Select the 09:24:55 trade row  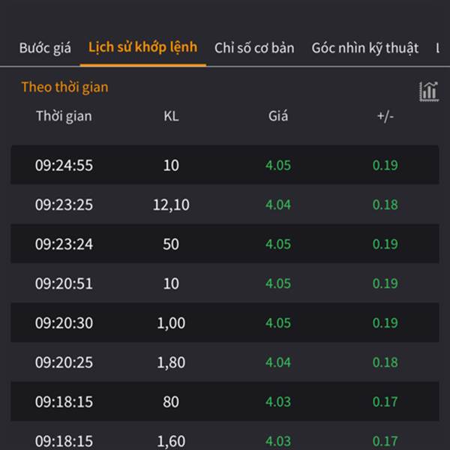(x=225, y=165)
